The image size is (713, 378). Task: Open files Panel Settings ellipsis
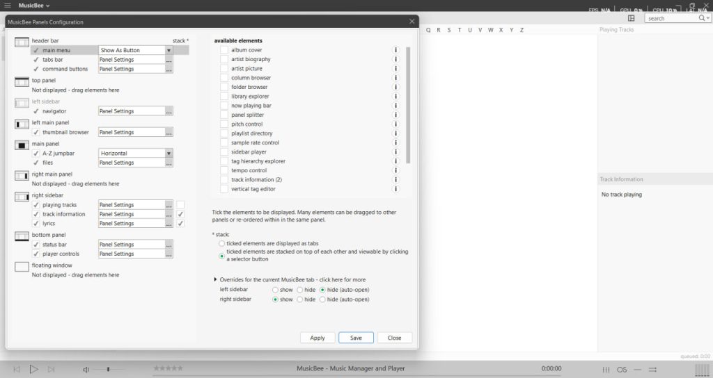click(169, 163)
